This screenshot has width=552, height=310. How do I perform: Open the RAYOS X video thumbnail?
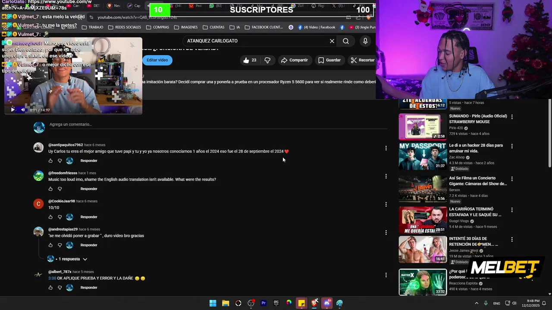tap(423, 282)
